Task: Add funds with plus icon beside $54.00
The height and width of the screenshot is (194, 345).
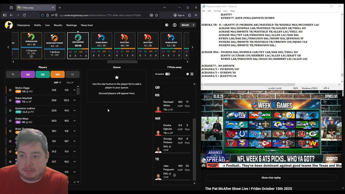Action: tap(193, 25)
